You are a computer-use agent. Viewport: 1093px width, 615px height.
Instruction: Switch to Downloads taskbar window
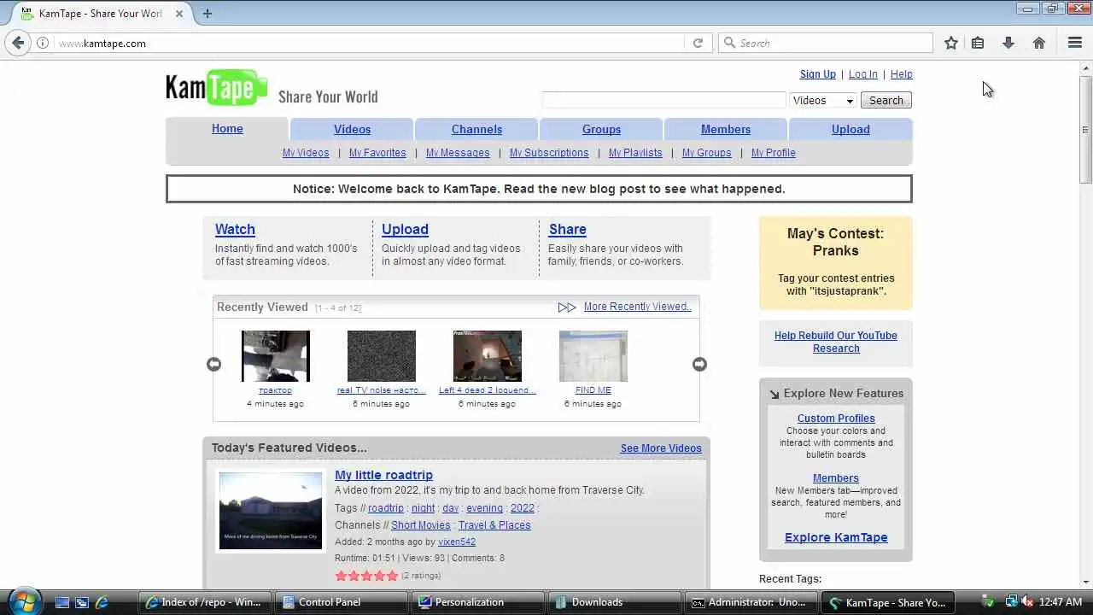615,602
